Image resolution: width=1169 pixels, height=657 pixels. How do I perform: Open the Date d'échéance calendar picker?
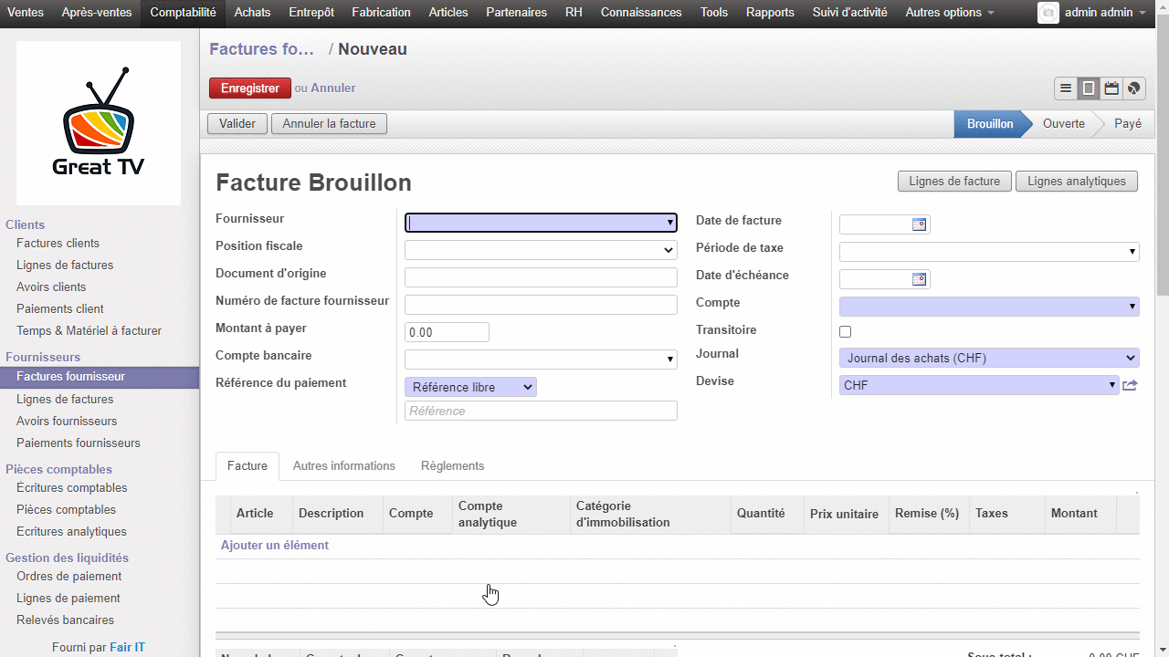tap(920, 279)
